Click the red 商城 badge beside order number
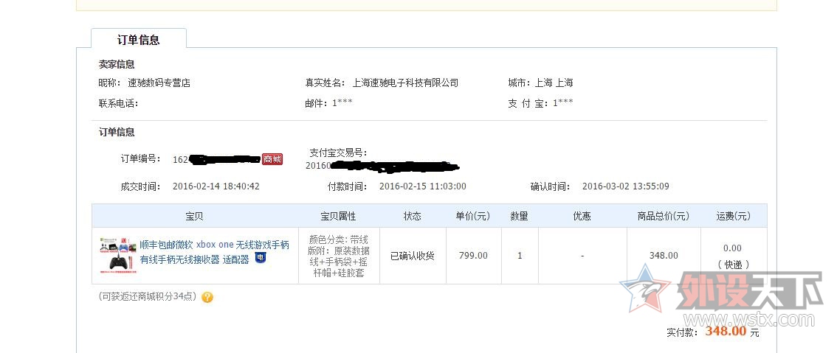 (x=272, y=159)
